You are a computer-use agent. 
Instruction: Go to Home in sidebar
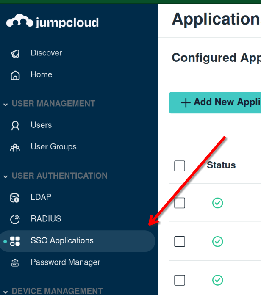pyautogui.click(x=42, y=74)
